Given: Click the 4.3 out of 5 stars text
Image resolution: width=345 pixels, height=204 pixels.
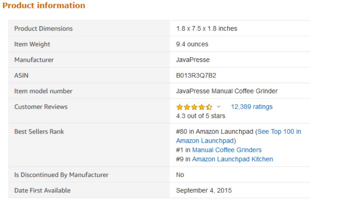Looking at the screenshot, I should [200, 116].
